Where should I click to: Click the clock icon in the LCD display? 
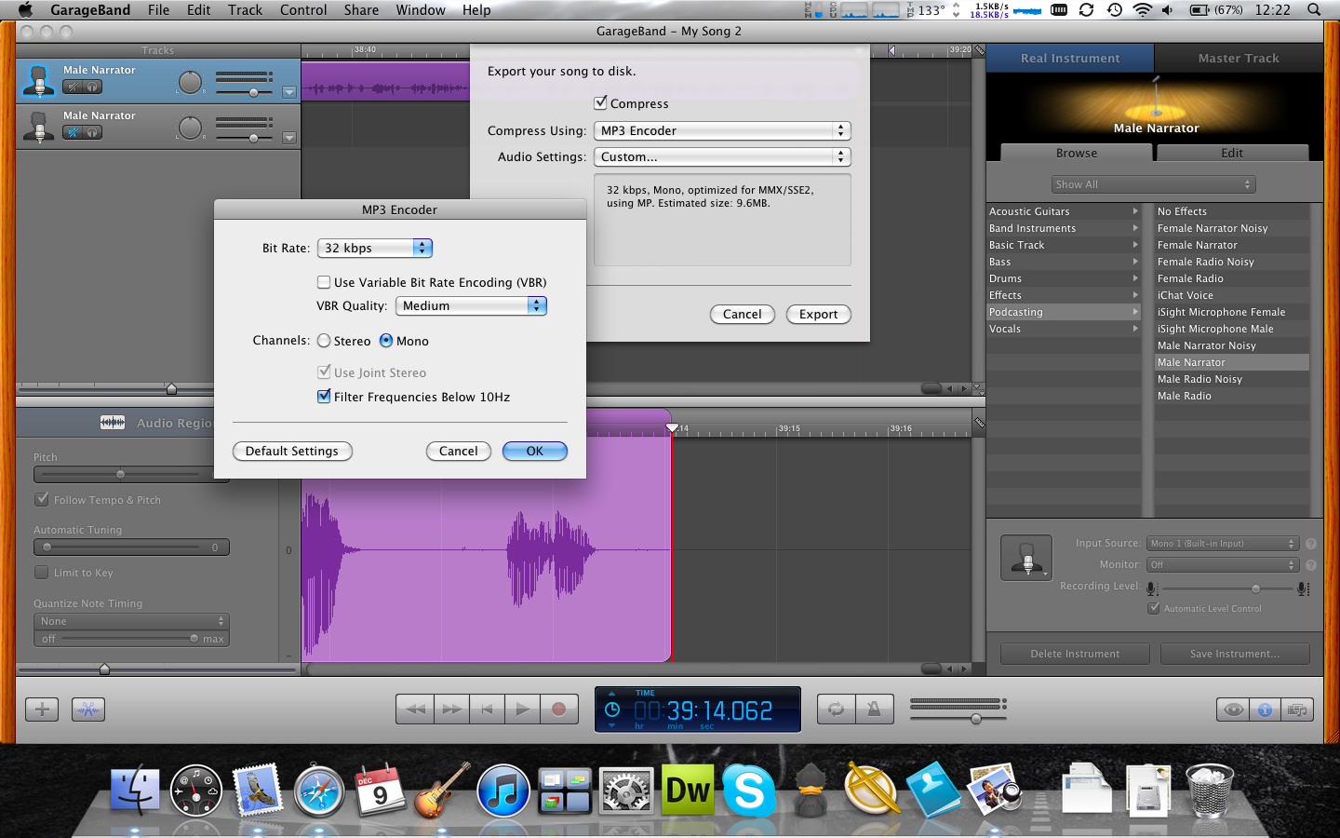(x=612, y=710)
